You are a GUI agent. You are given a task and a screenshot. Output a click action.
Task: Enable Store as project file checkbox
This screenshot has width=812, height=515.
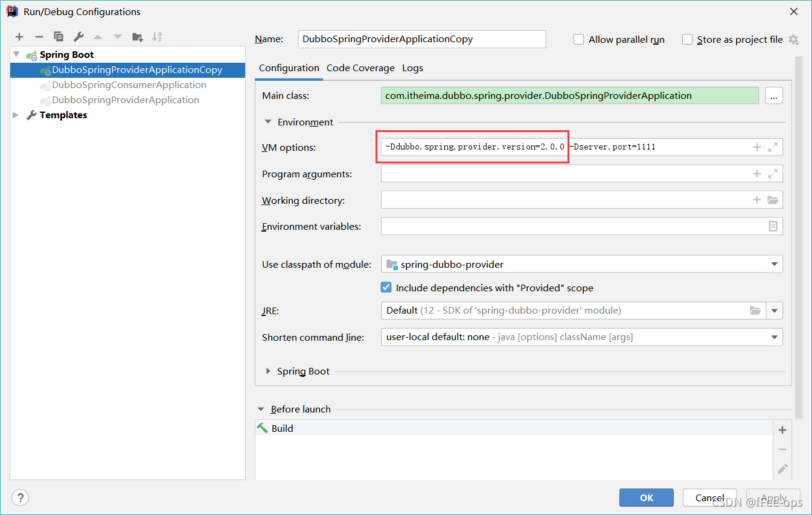[x=687, y=39]
